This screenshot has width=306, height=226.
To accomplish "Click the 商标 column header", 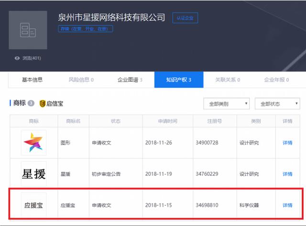I will tap(33, 121).
